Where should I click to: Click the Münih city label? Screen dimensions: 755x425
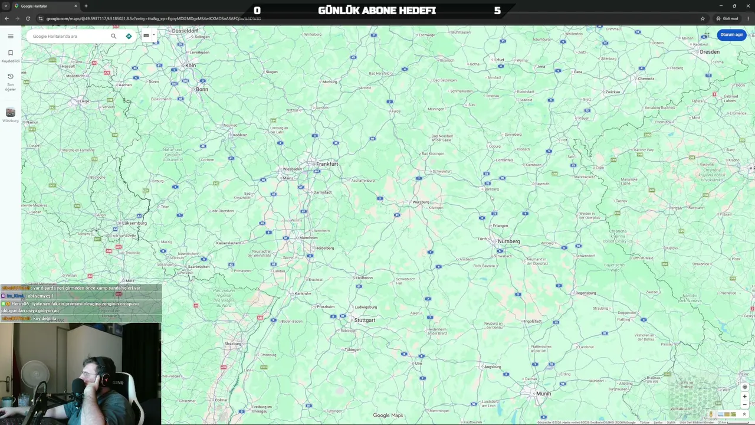pyautogui.click(x=543, y=394)
